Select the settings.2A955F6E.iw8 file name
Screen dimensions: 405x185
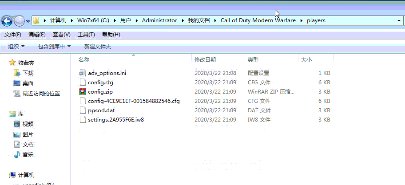(116, 120)
